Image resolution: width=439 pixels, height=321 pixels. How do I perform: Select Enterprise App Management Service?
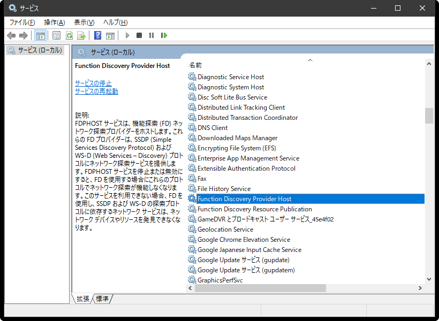248,158
